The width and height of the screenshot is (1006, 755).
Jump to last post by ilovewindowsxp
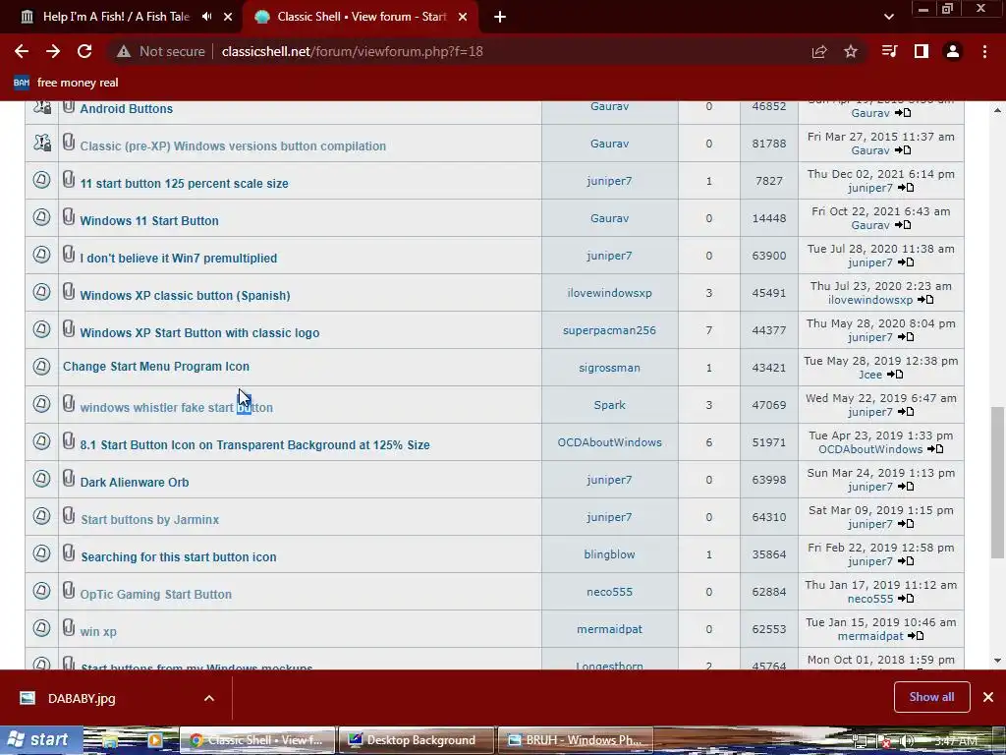tap(925, 299)
